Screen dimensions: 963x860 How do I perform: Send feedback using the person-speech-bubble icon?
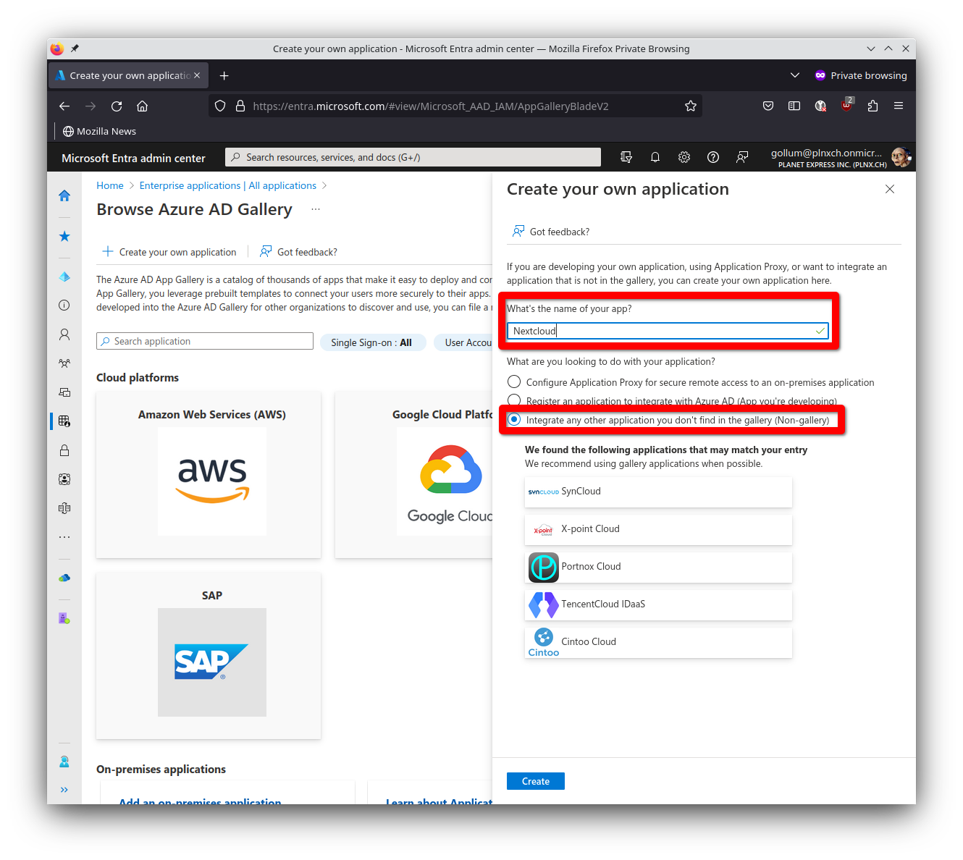click(x=742, y=157)
